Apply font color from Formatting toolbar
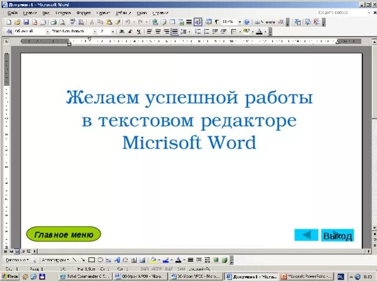The height and width of the screenshot is (282, 377). point(259,31)
